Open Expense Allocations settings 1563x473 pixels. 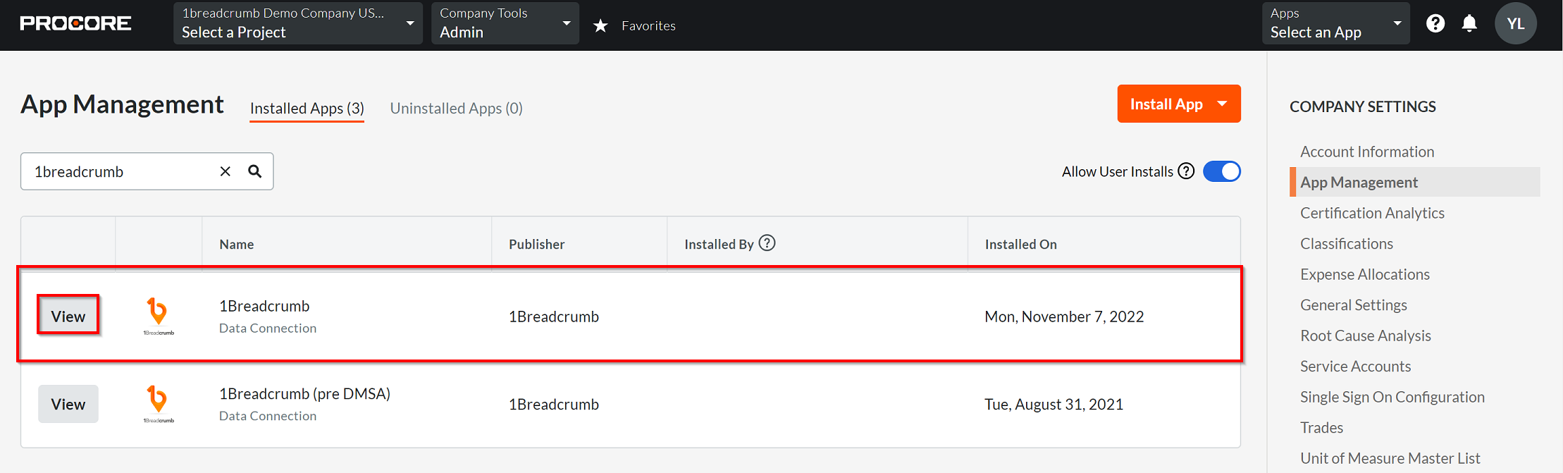coord(1365,274)
